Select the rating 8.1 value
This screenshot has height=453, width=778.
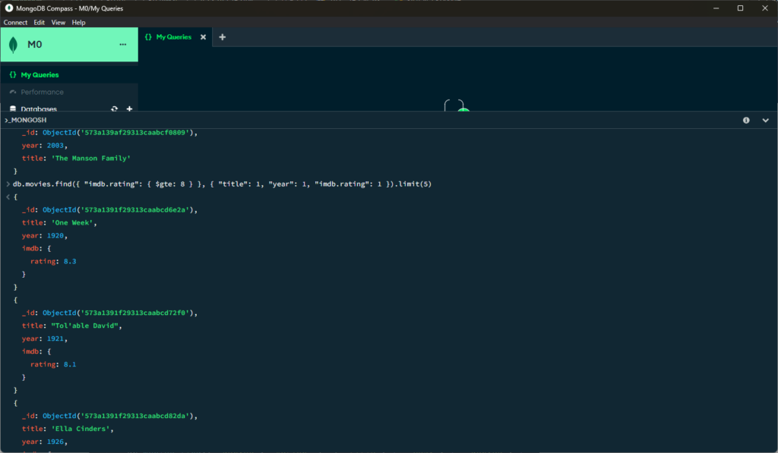pos(70,365)
